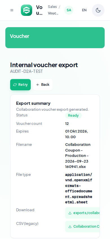Click the left arrow icon in Back
This screenshot has height=239, width=110.
click(x=38, y=85)
